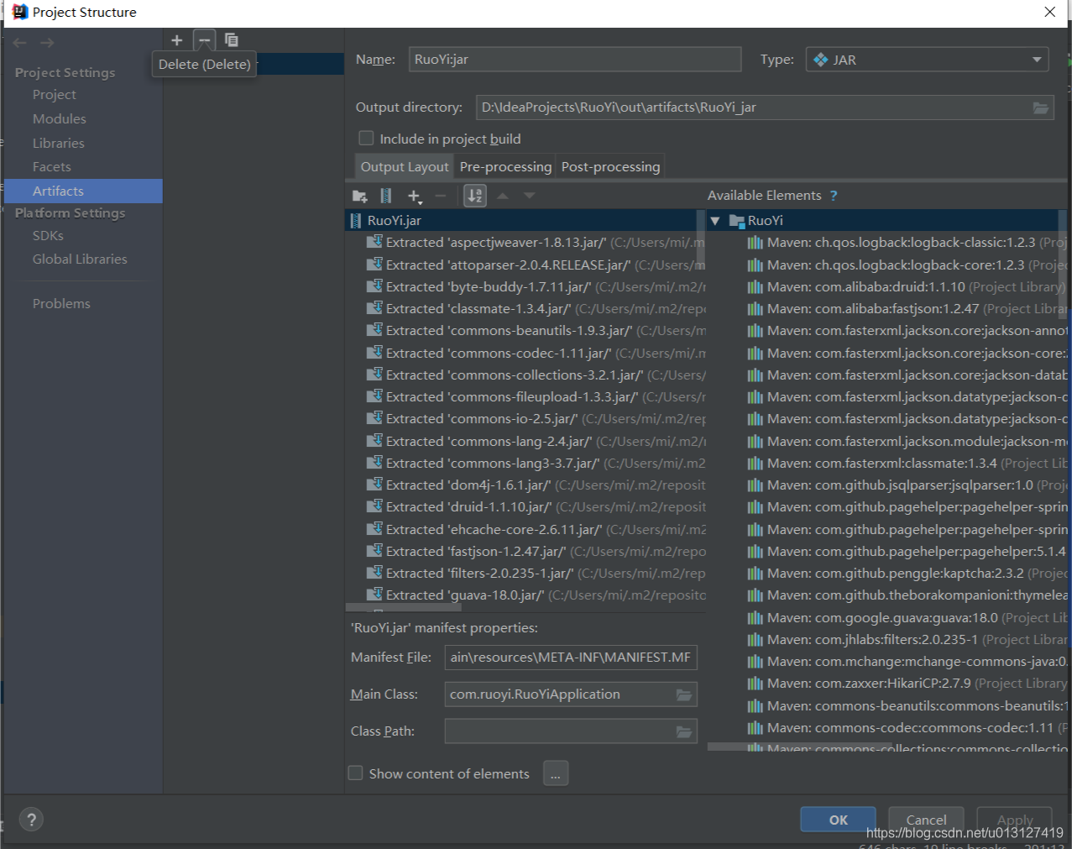Click the RuoYi module folder icon in Available Elements
Screen dimensions: 1072x849
coord(737,221)
